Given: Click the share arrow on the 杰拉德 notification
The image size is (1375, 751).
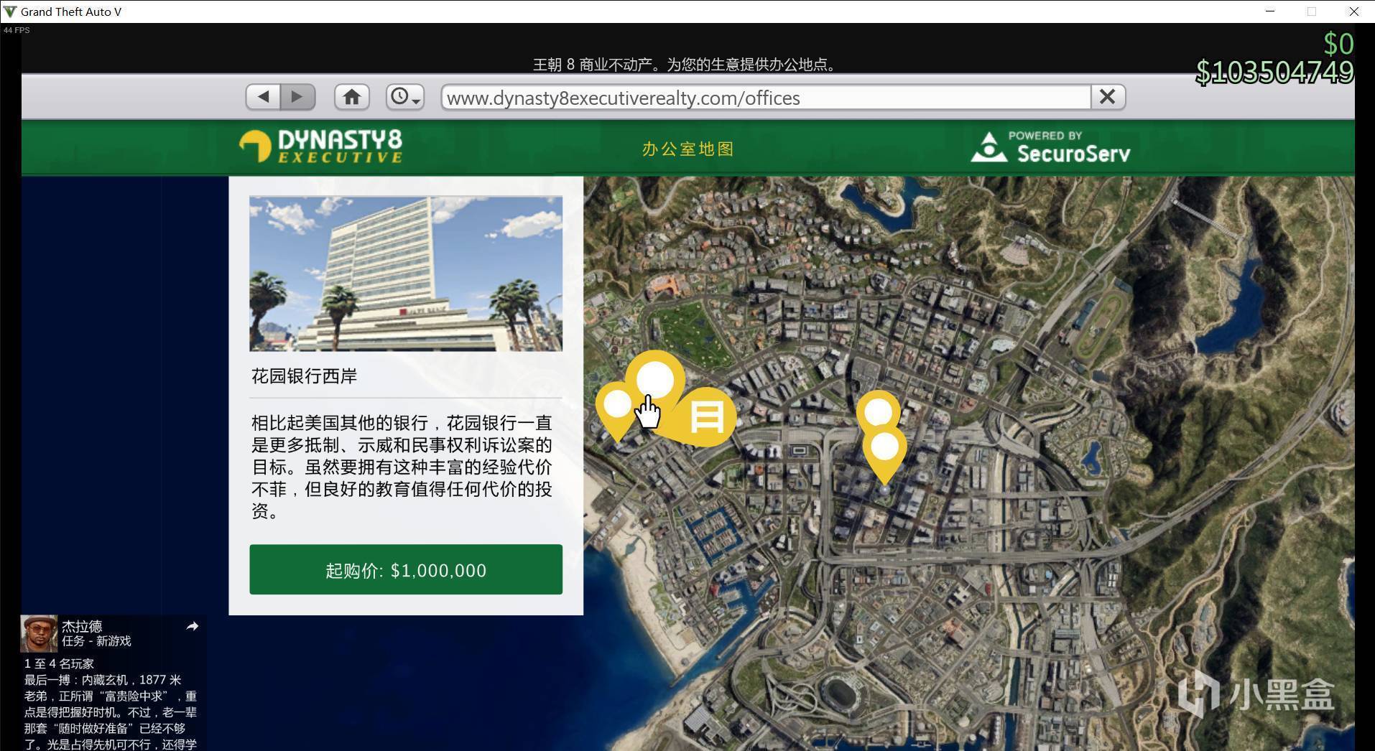Looking at the screenshot, I should click(192, 626).
